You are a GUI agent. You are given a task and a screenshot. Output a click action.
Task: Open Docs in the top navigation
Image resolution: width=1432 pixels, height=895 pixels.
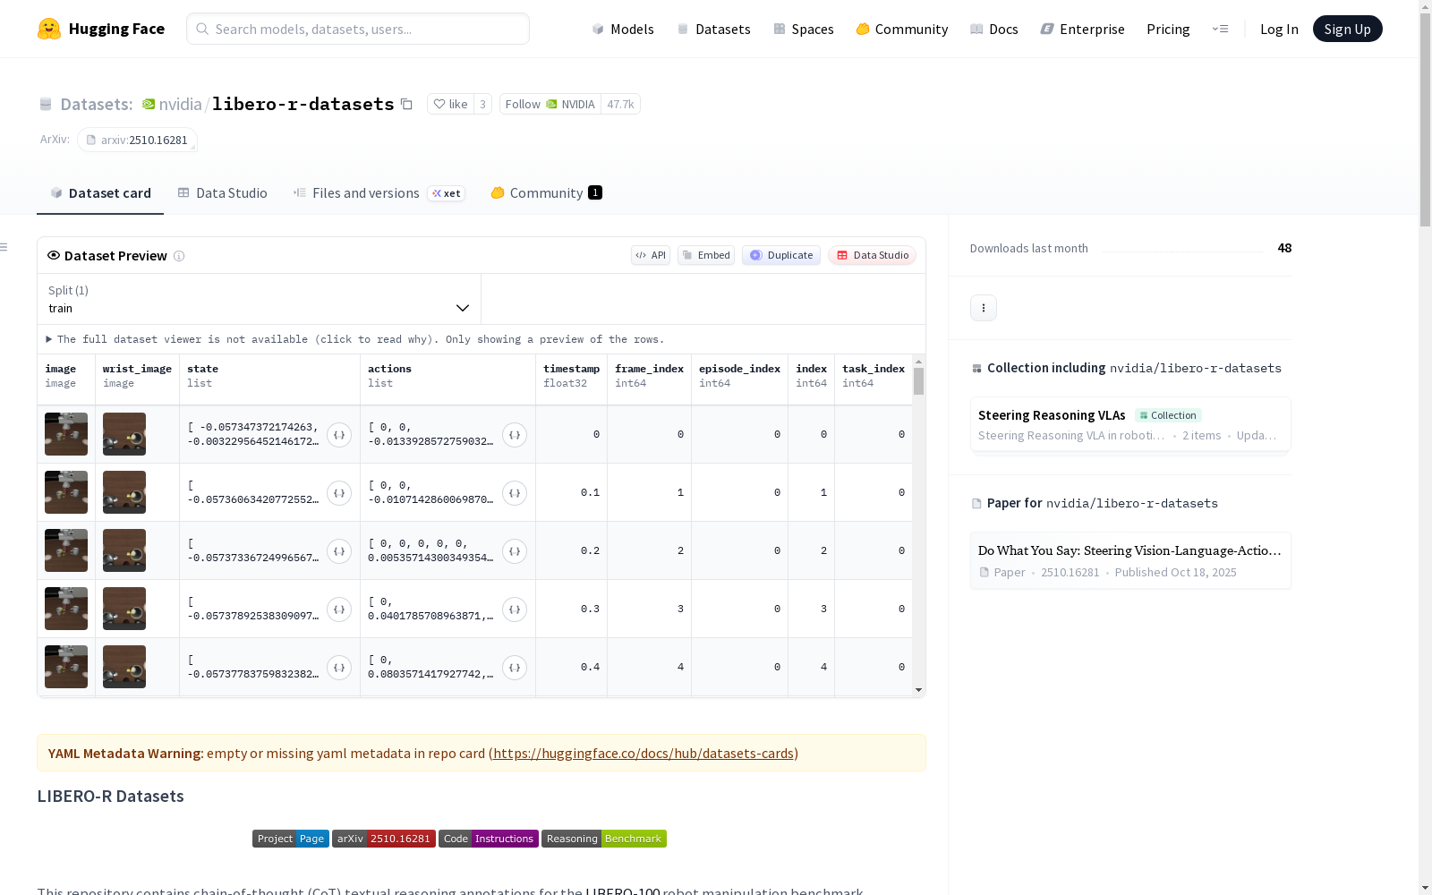point(994,29)
